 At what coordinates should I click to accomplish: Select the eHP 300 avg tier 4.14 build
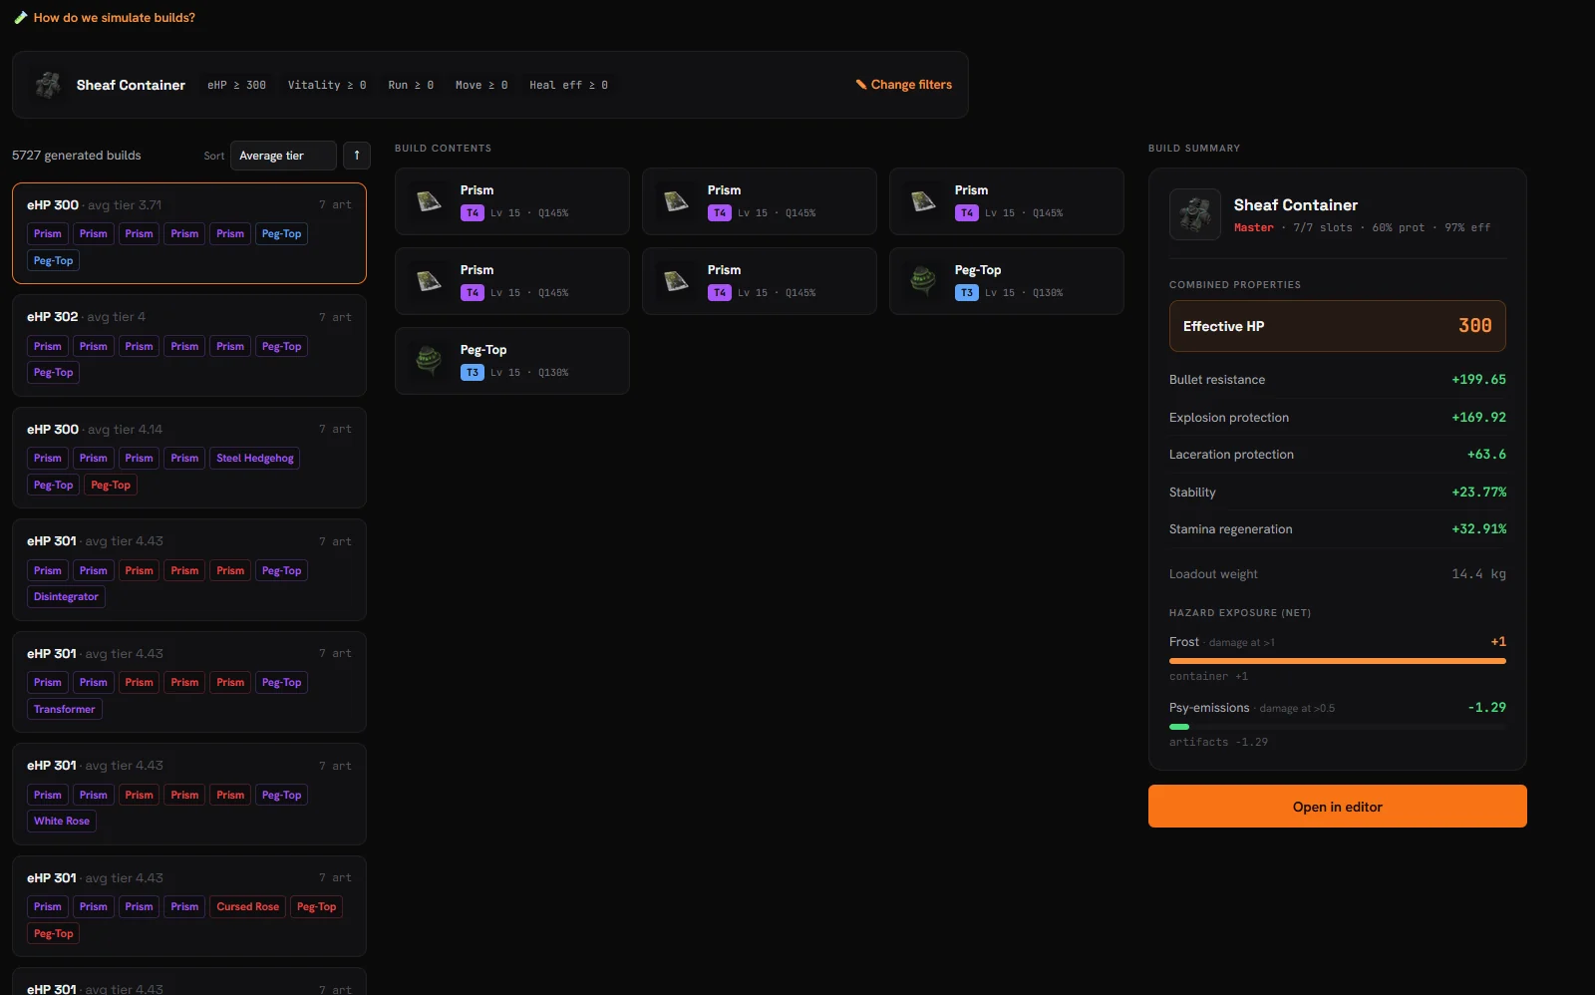189,458
